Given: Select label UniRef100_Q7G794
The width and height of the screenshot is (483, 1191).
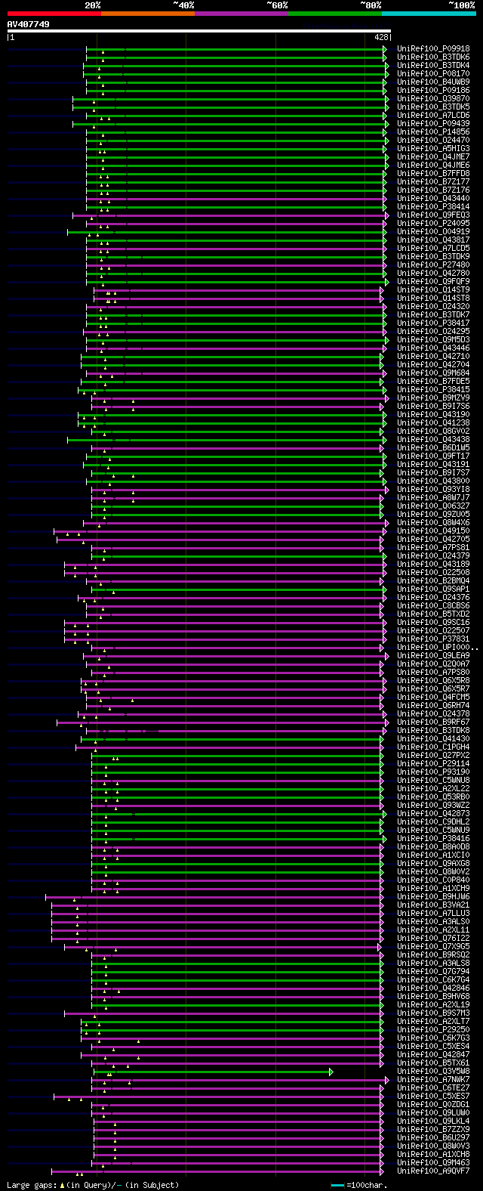Looking at the screenshot, I should 433,972.
